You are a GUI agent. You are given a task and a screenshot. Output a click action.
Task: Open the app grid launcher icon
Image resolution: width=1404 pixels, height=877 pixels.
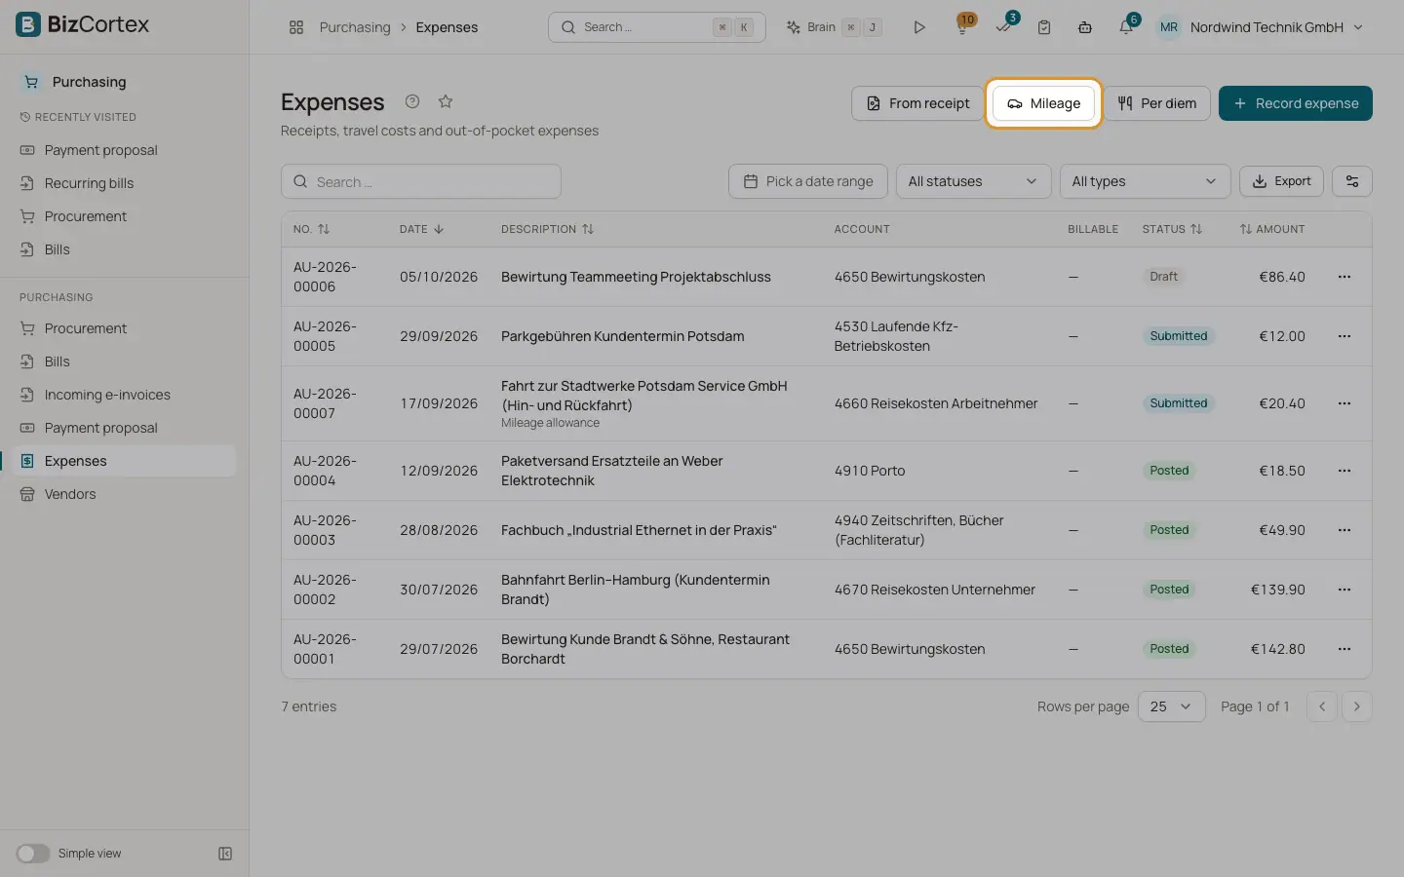point(296,27)
